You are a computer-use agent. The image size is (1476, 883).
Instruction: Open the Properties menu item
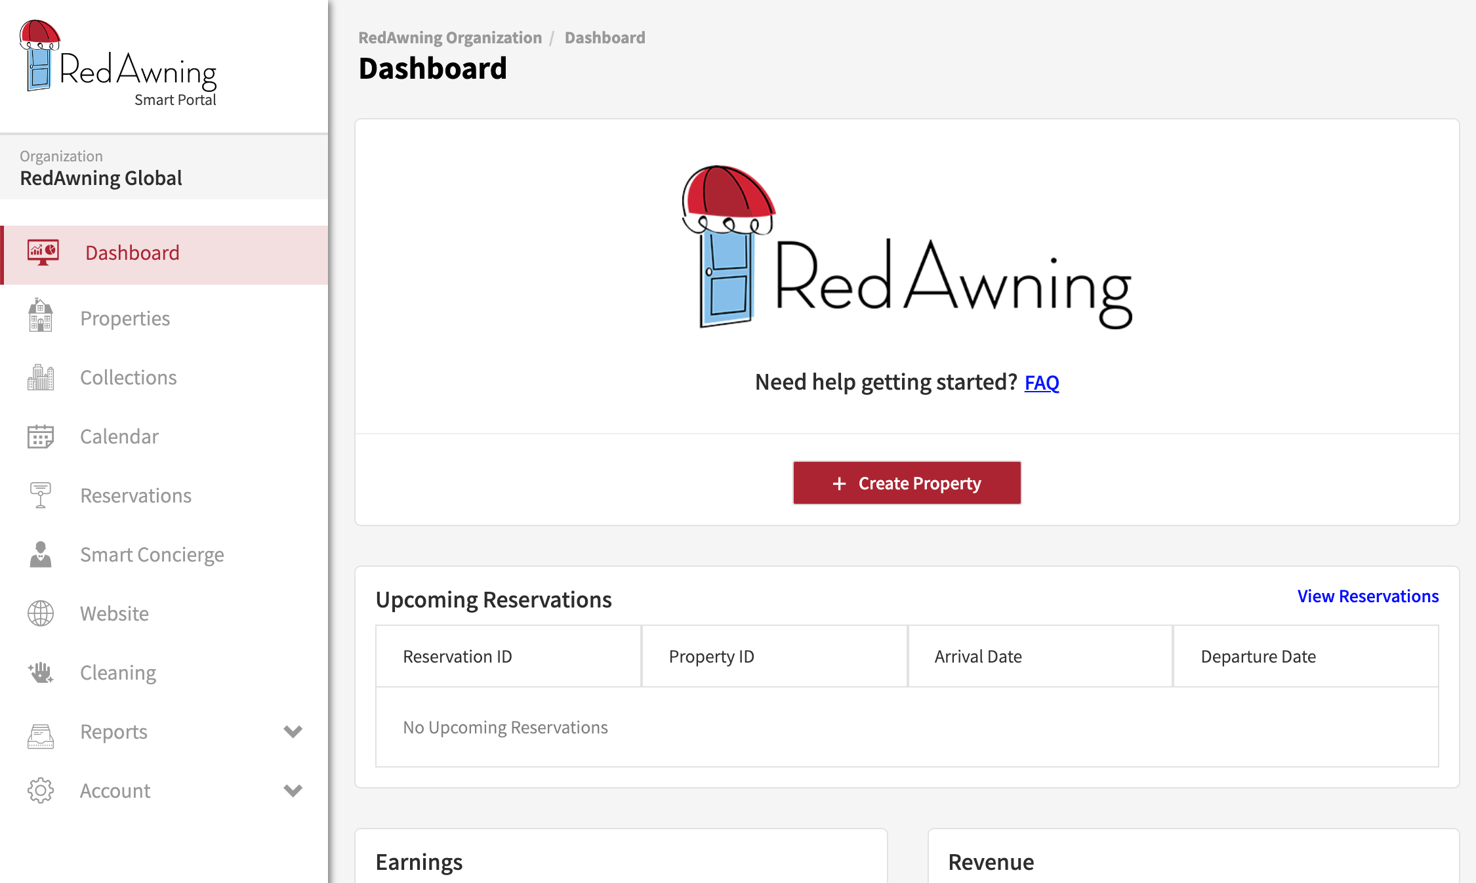point(164,318)
